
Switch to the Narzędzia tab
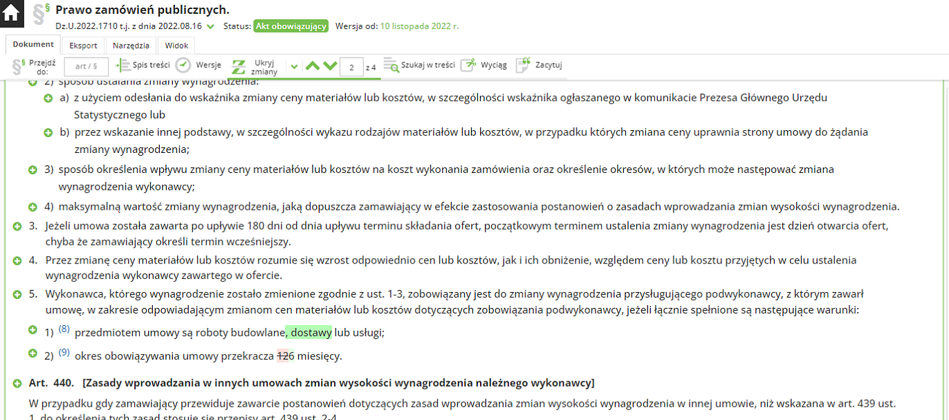tap(133, 46)
